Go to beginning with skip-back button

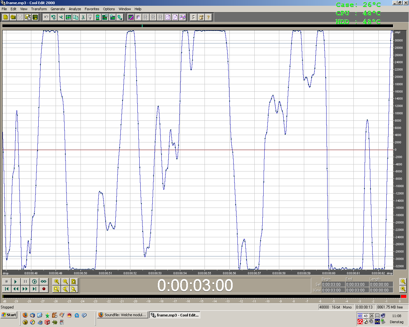pyautogui.click(x=6, y=289)
